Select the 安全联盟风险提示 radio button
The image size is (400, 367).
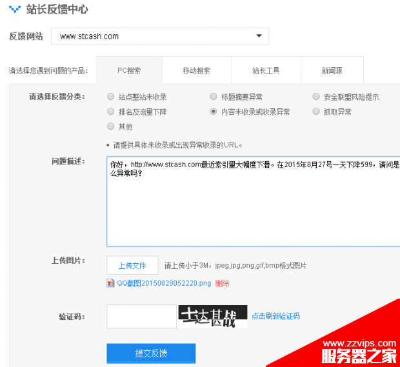coord(316,97)
